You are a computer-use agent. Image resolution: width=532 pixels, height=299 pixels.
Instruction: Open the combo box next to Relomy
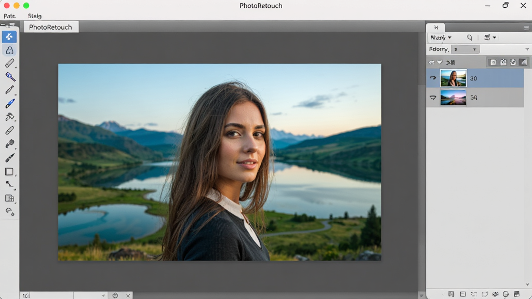coord(465,49)
